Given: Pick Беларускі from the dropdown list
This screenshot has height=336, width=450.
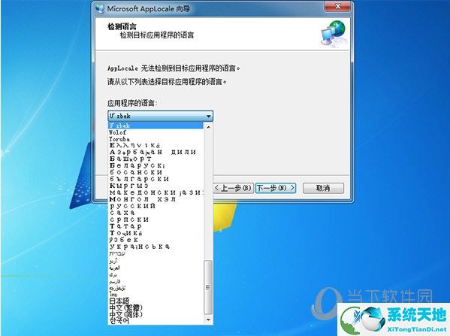Looking at the screenshot, I should tap(156, 165).
